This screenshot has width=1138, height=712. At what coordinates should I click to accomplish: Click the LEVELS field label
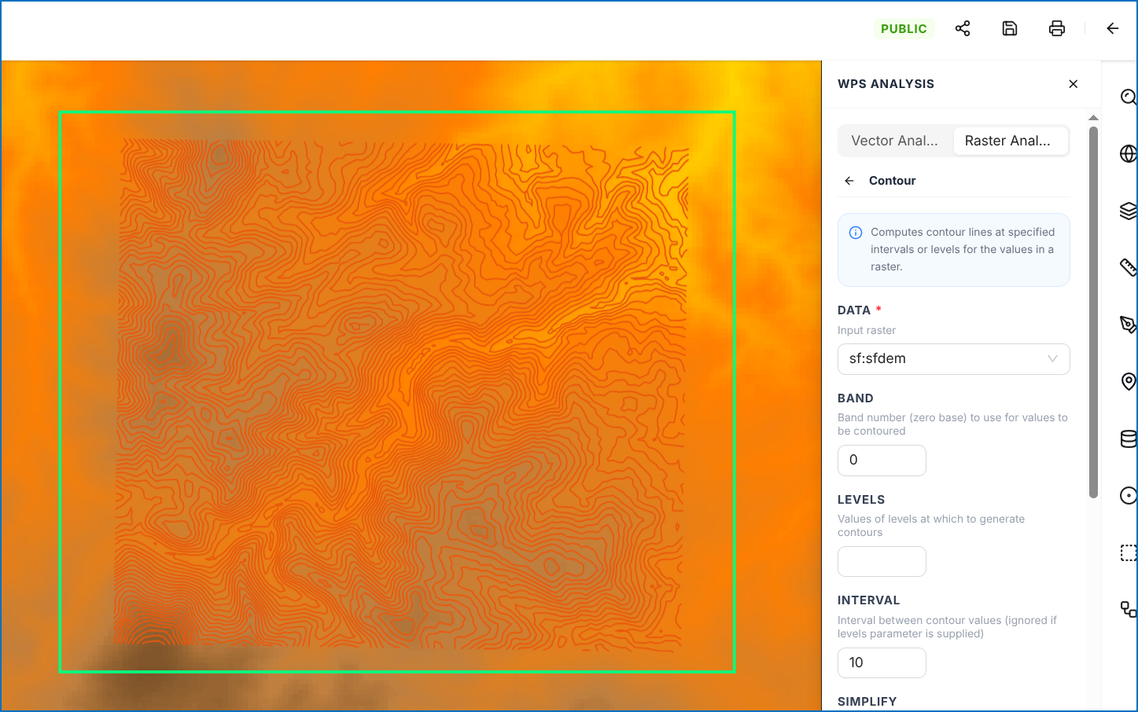(x=861, y=500)
